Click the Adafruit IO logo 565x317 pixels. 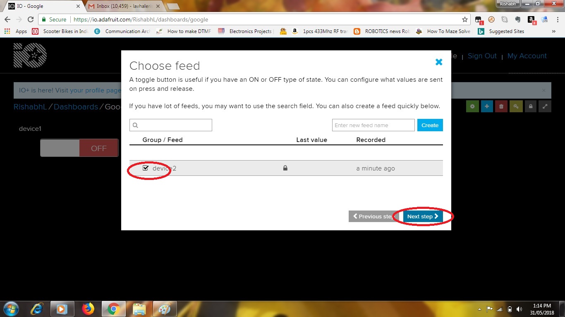click(x=30, y=55)
